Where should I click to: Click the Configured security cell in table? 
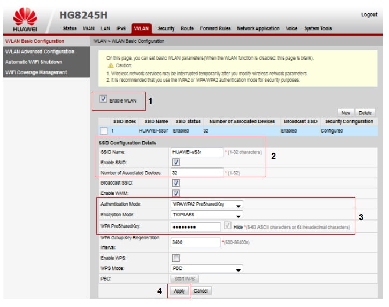[x=332, y=131]
